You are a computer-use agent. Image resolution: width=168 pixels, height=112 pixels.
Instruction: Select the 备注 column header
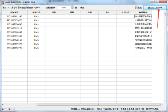(x=108, y=12)
